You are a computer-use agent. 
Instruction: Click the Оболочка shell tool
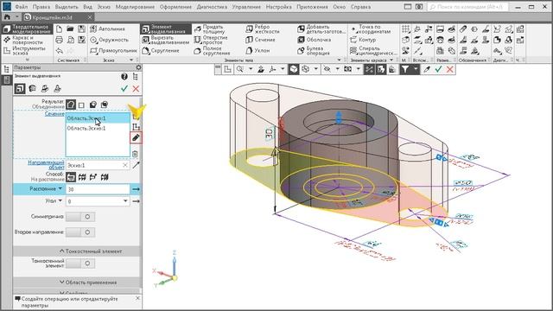(x=315, y=40)
